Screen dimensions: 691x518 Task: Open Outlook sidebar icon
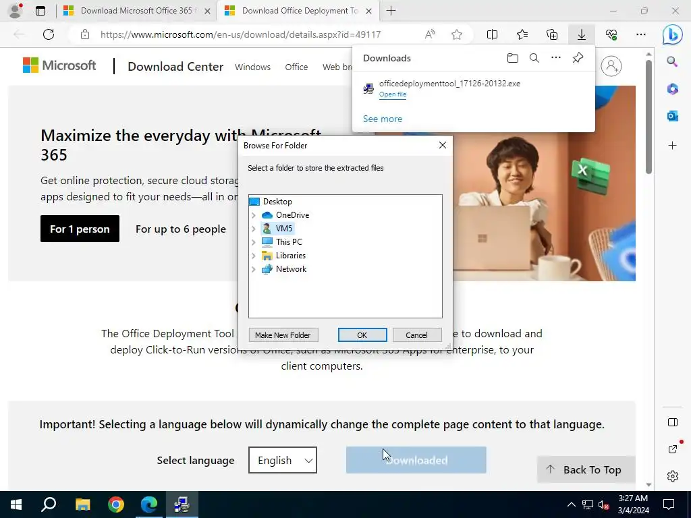673,116
